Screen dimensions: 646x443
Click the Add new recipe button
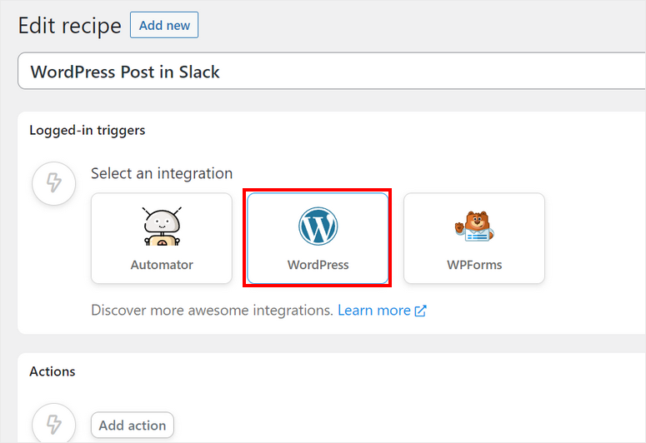click(x=164, y=25)
